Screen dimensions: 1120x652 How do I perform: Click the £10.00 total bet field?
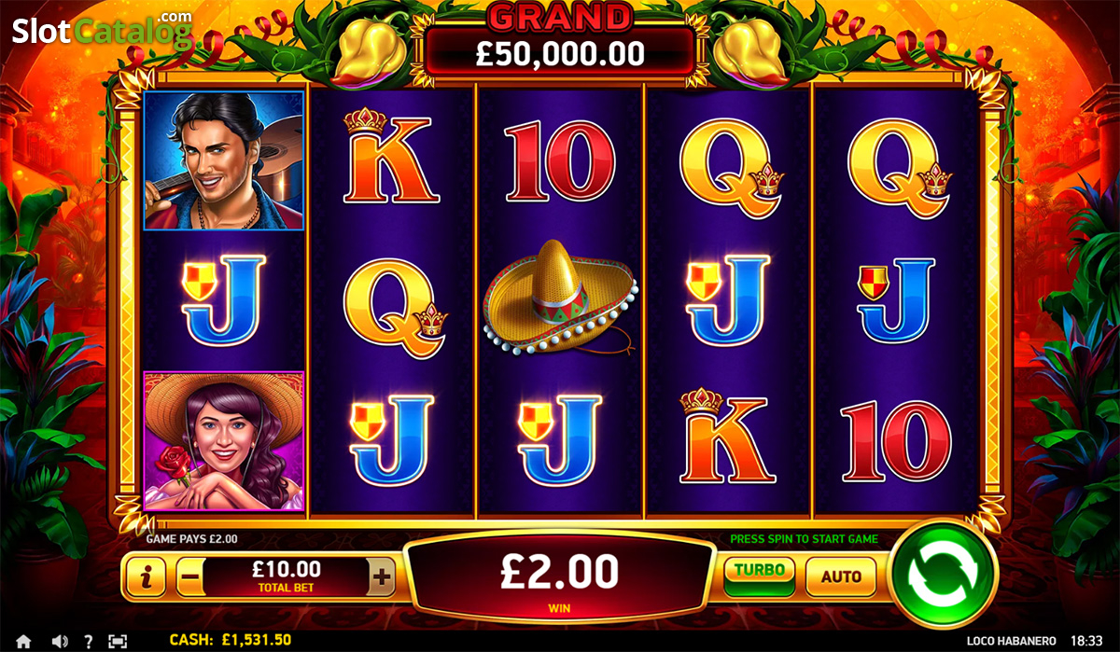pos(287,576)
